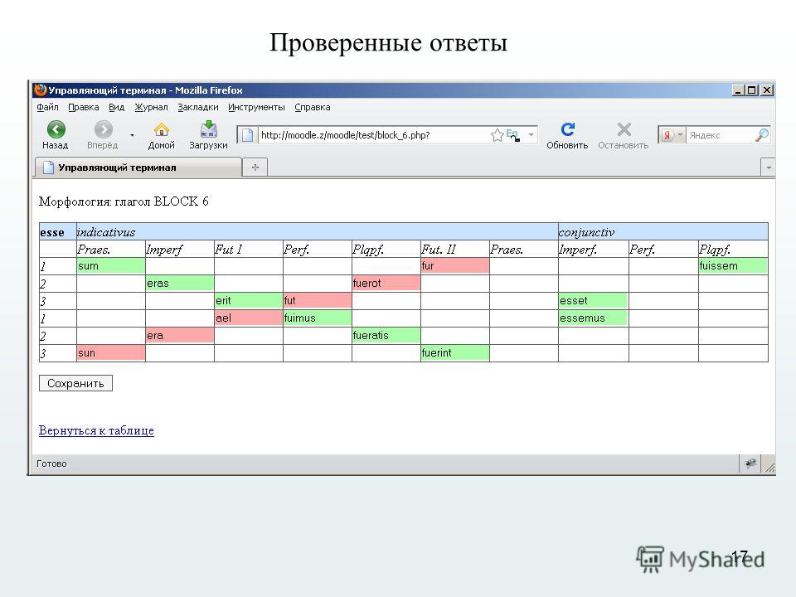Click the 'esse' table header cell
This screenshot has width=796, height=597.
click(x=57, y=232)
